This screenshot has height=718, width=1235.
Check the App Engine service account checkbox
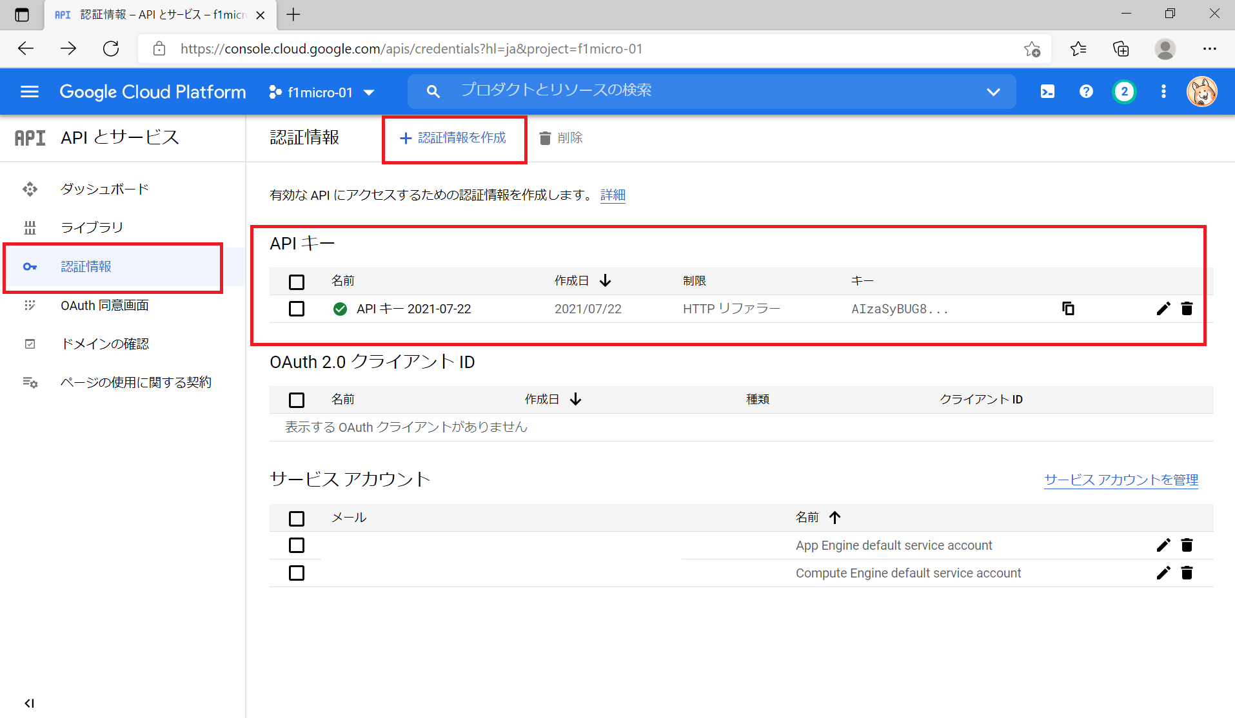coord(297,545)
